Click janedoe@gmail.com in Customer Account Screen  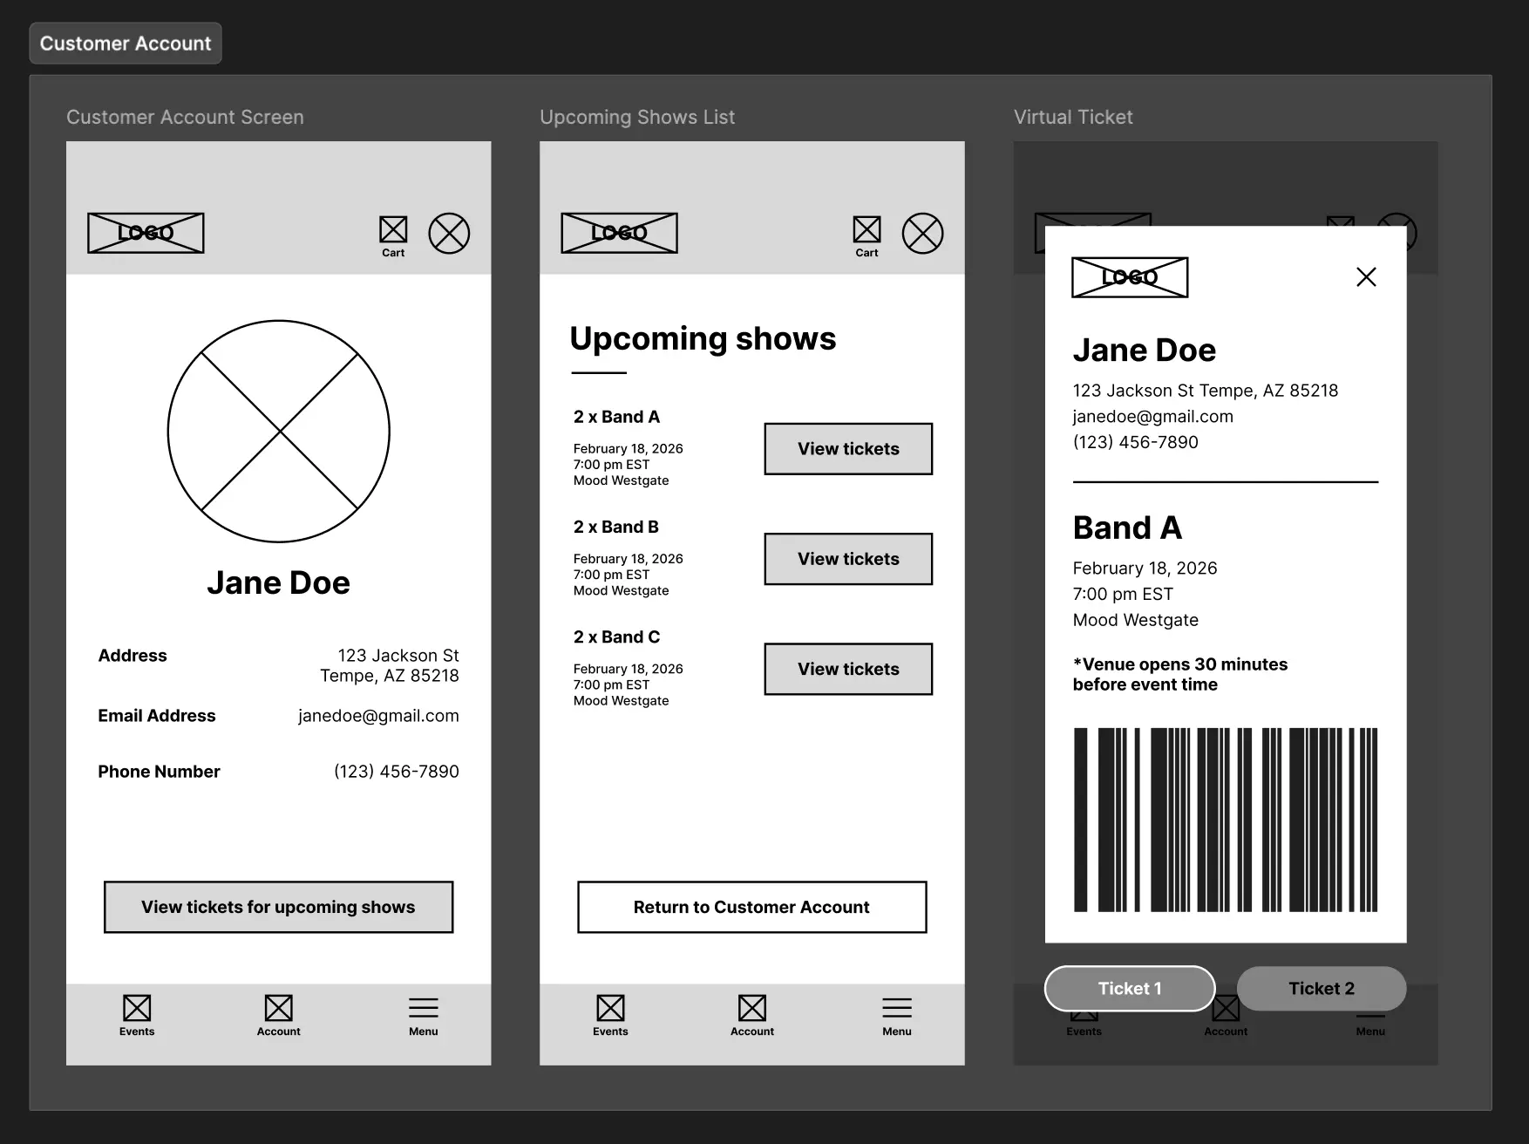point(378,716)
